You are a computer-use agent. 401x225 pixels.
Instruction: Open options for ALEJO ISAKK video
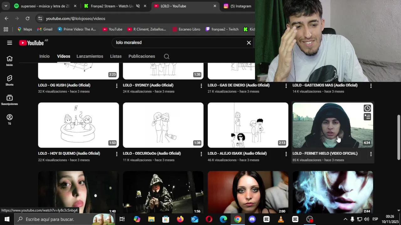tap(286, 154)
